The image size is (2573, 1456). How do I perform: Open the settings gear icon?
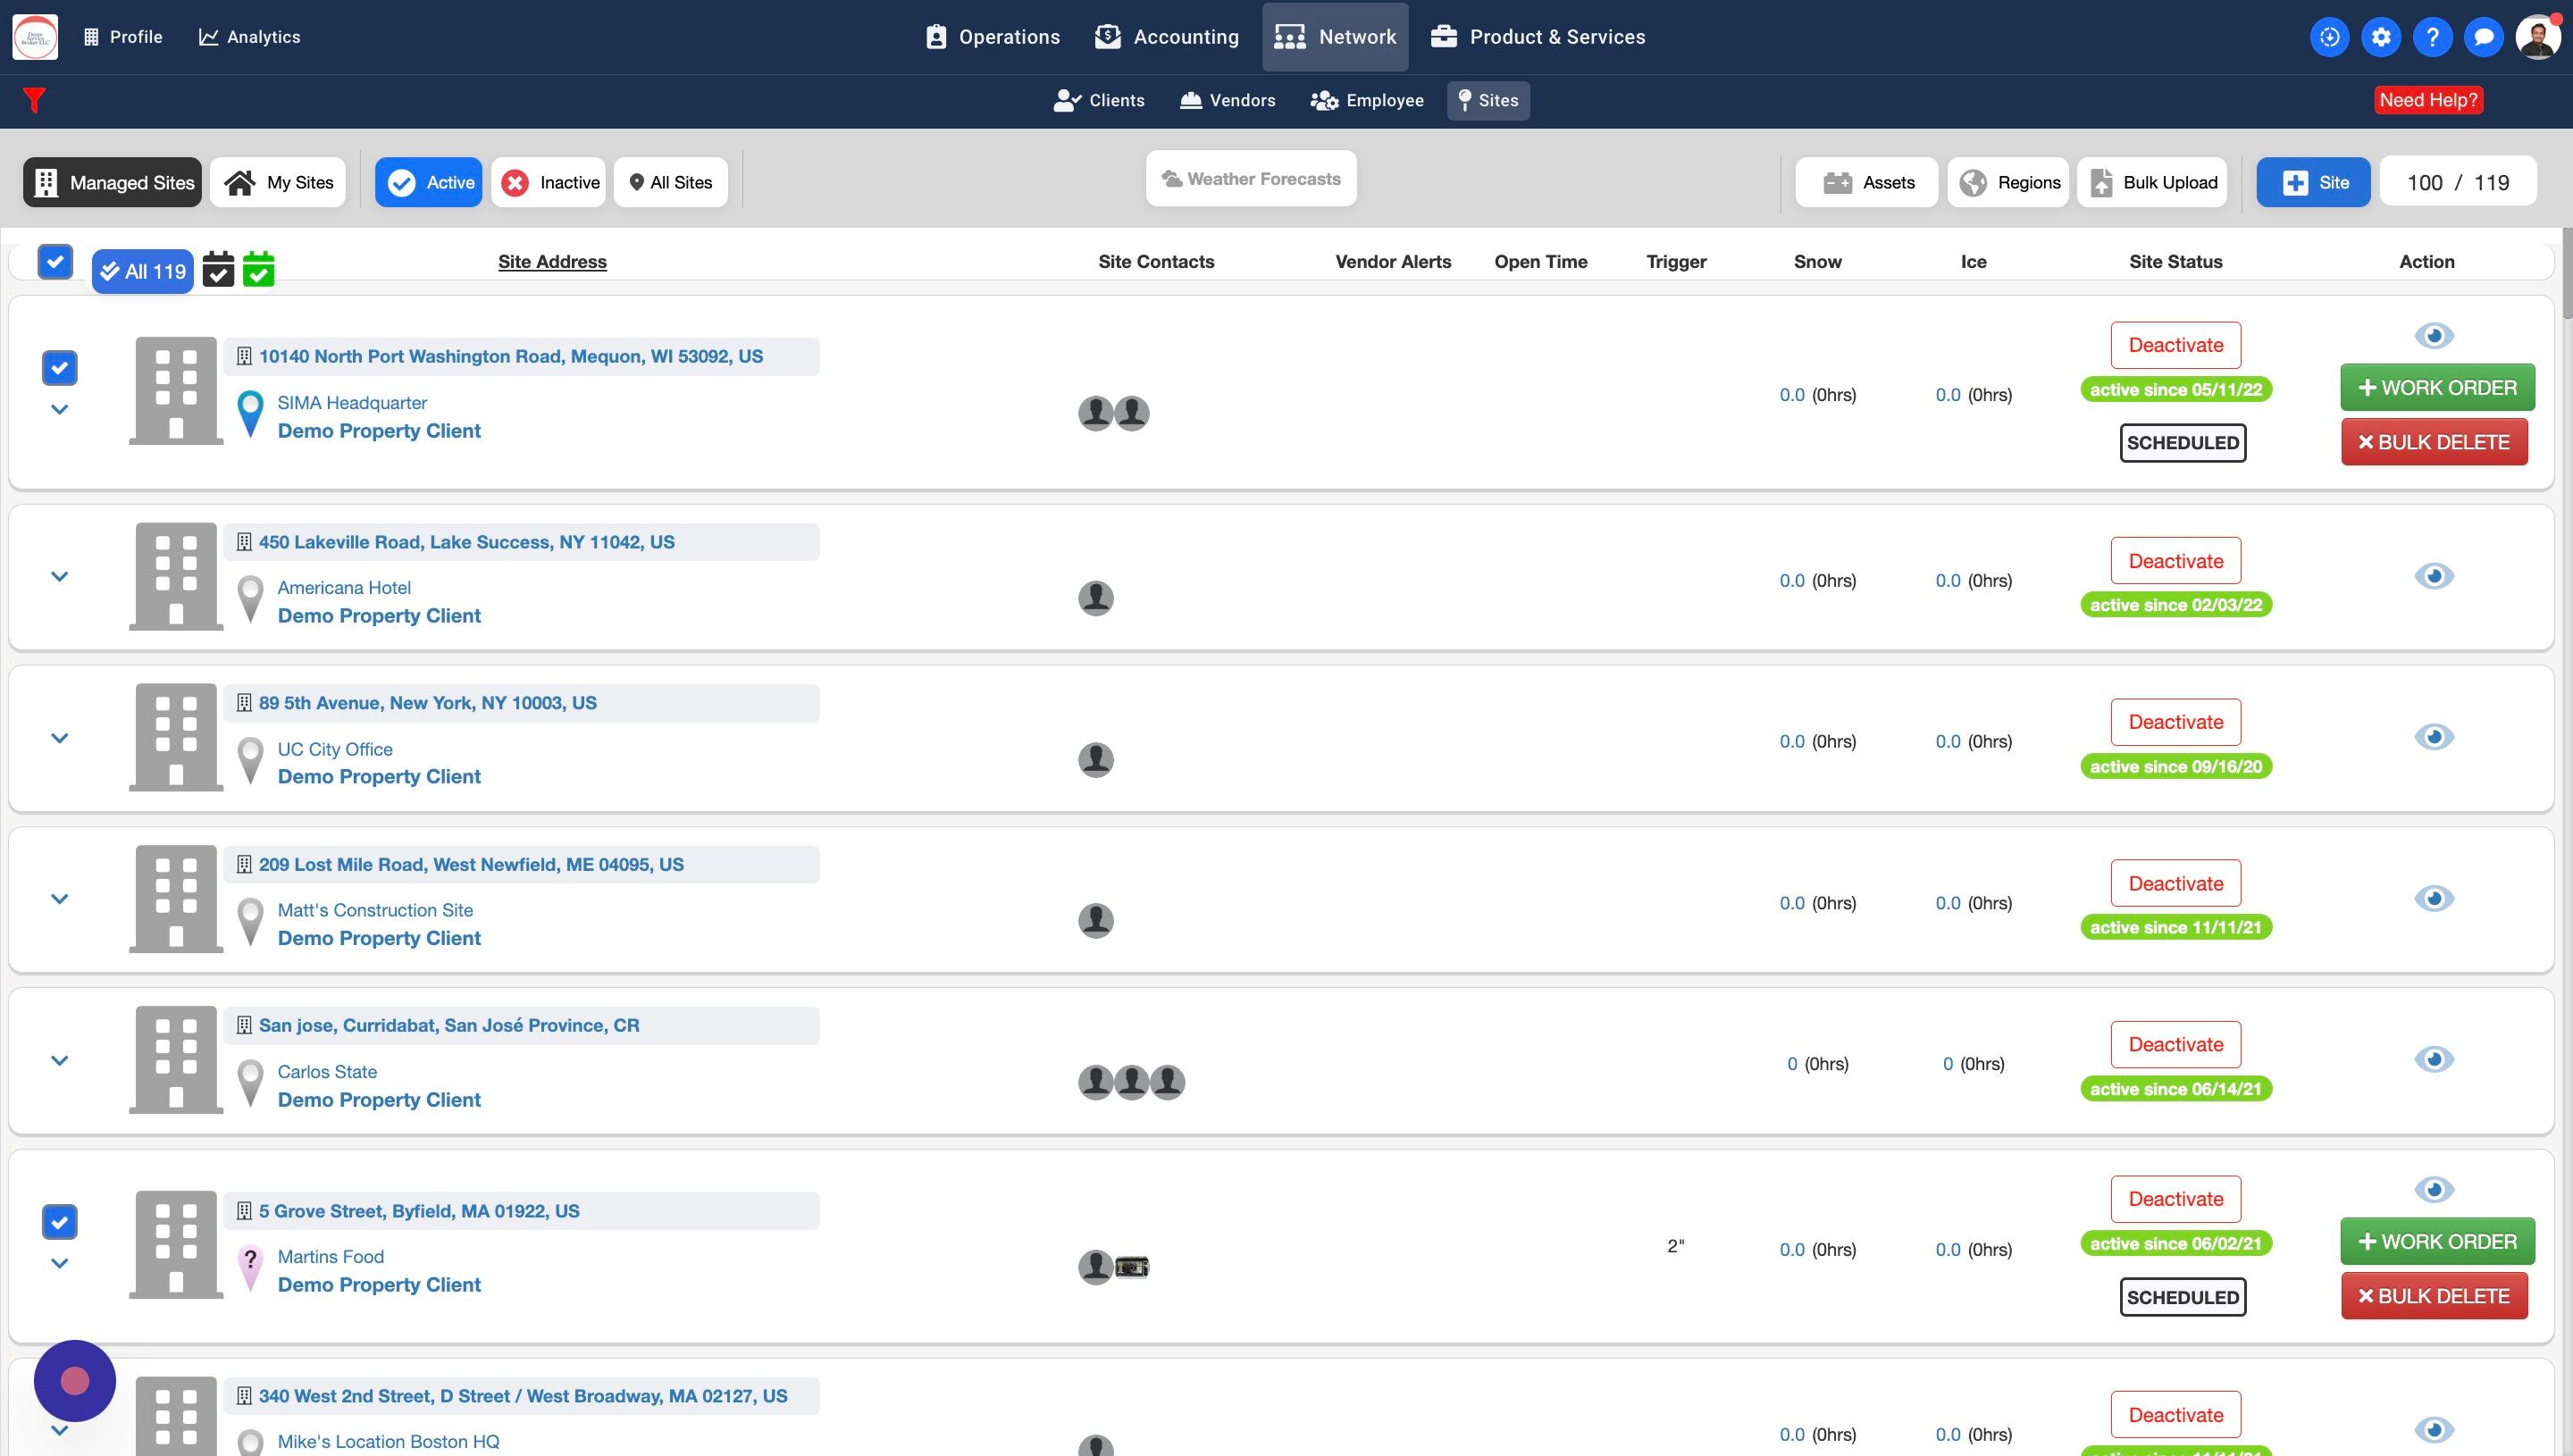[2381, 37]
